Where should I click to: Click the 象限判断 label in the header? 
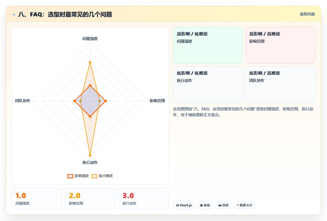pyautogui.click(x=307, y=14)
